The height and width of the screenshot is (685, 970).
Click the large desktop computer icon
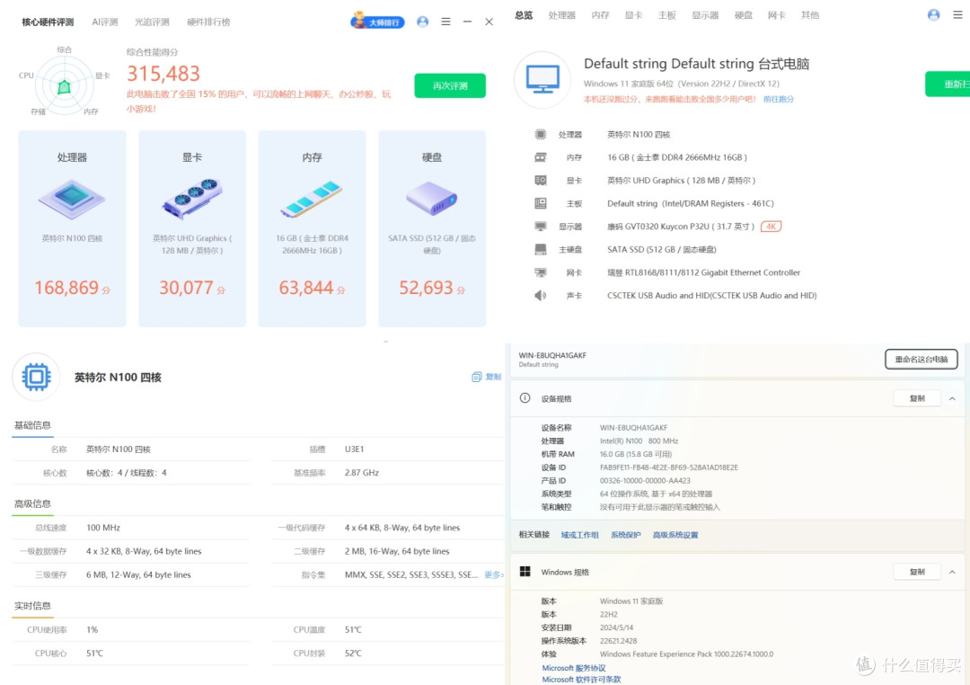[542, 79]
